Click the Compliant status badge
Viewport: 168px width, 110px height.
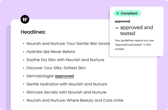tap(127, 13)
